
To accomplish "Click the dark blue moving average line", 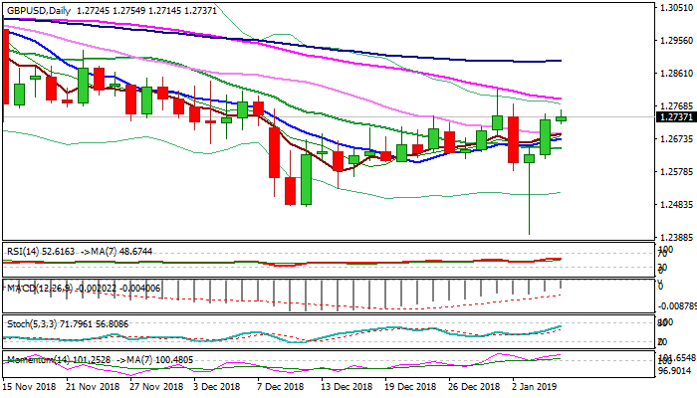I will click(398, 51).
